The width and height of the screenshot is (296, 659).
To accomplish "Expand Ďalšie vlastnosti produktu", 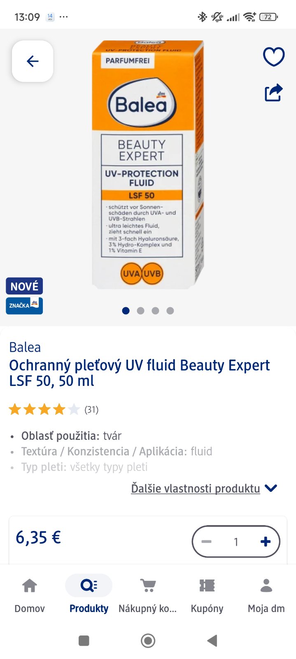I will click(x=196, y=488).
